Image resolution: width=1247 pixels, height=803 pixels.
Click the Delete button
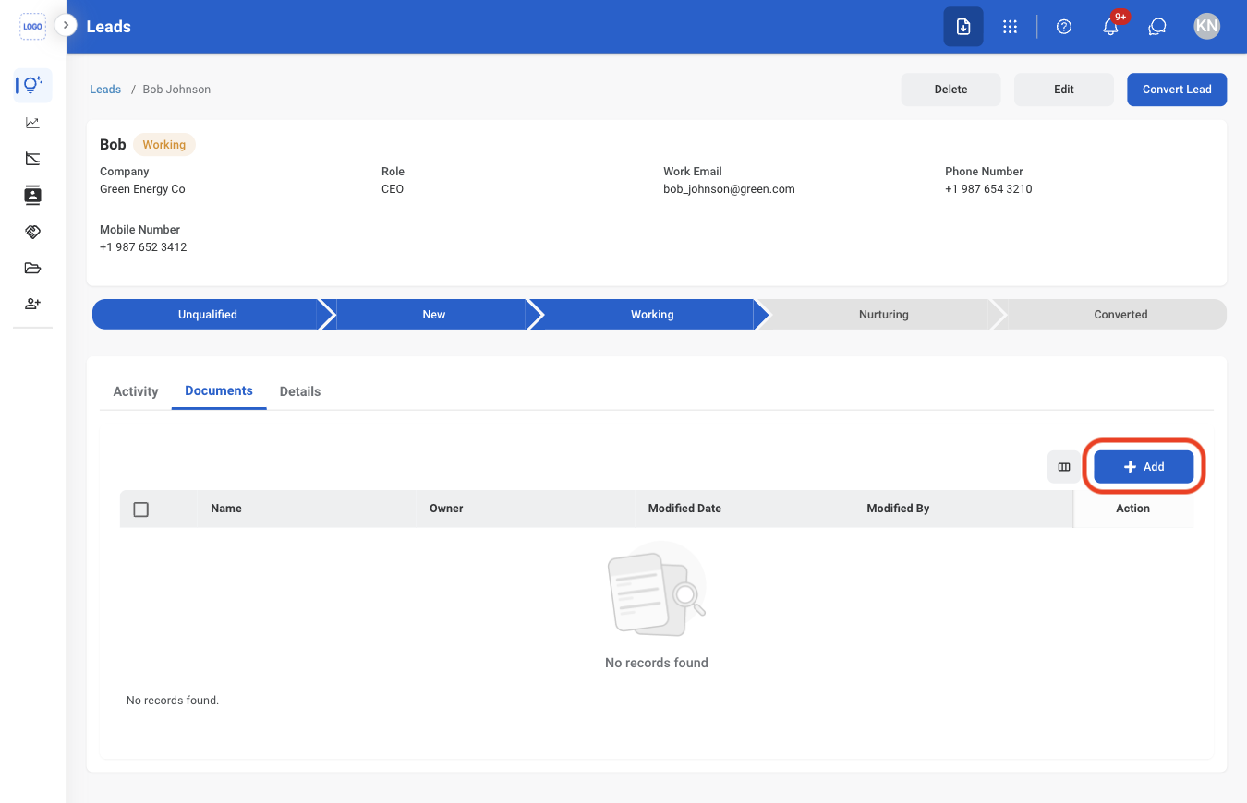coord(950,90)
